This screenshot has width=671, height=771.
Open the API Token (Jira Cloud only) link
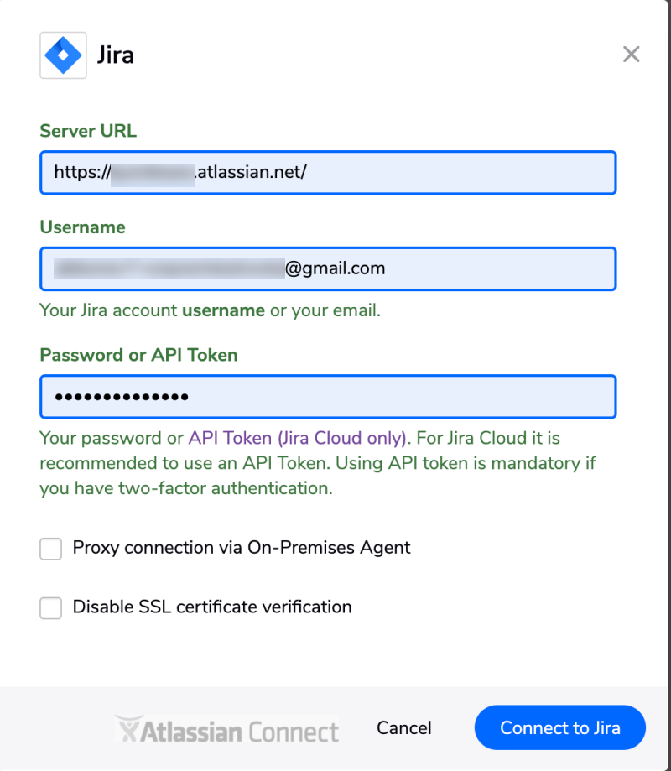point(298,438)
